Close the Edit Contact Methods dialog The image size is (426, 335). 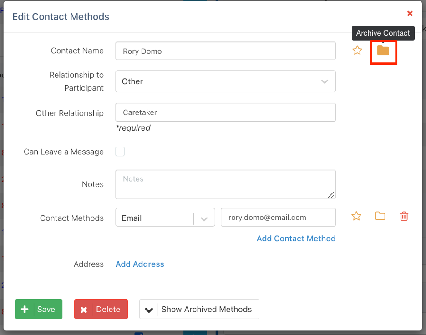[x=410, y=14]
